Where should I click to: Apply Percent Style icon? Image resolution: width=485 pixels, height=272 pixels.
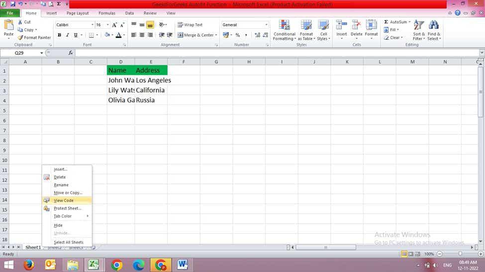coord(238,35)
